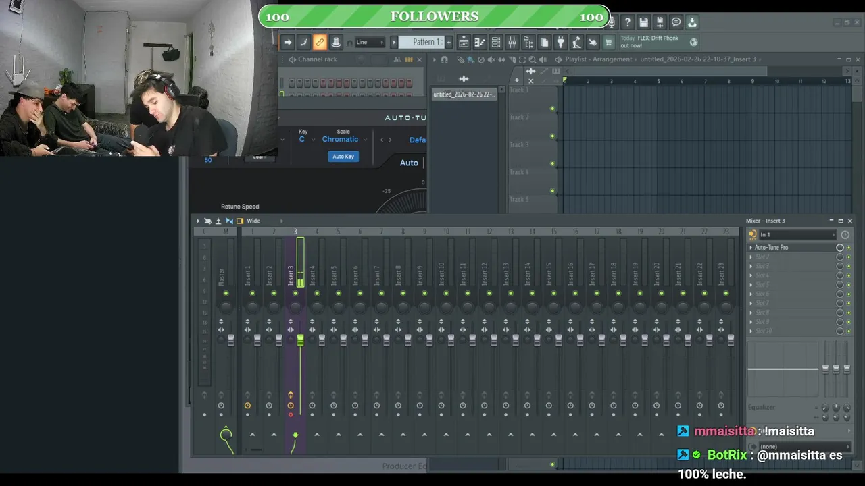Select the Playlist pencil draw tool
This screenshot has height=486, width=865.
click(461, 59)
